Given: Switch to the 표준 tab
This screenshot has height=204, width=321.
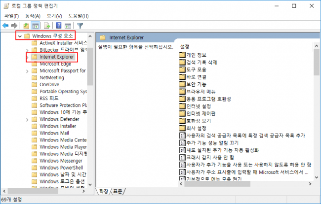Looking at the screenshot, I should (118, 191).
